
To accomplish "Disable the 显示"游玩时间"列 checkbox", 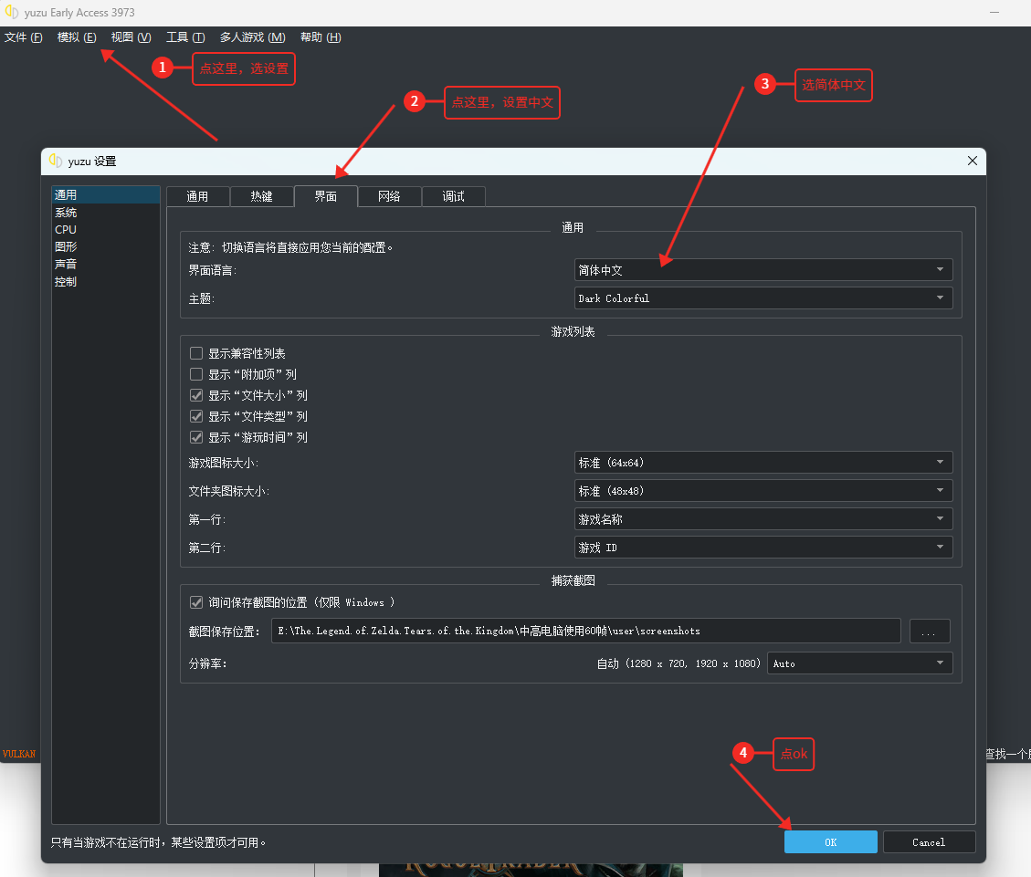I will (x=196, y=437).
